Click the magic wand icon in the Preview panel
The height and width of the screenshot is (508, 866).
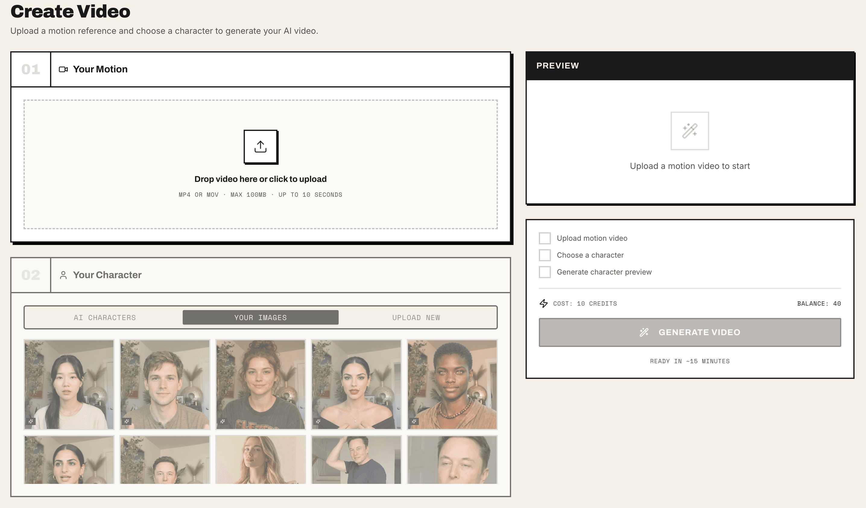[x=689, y=131]
